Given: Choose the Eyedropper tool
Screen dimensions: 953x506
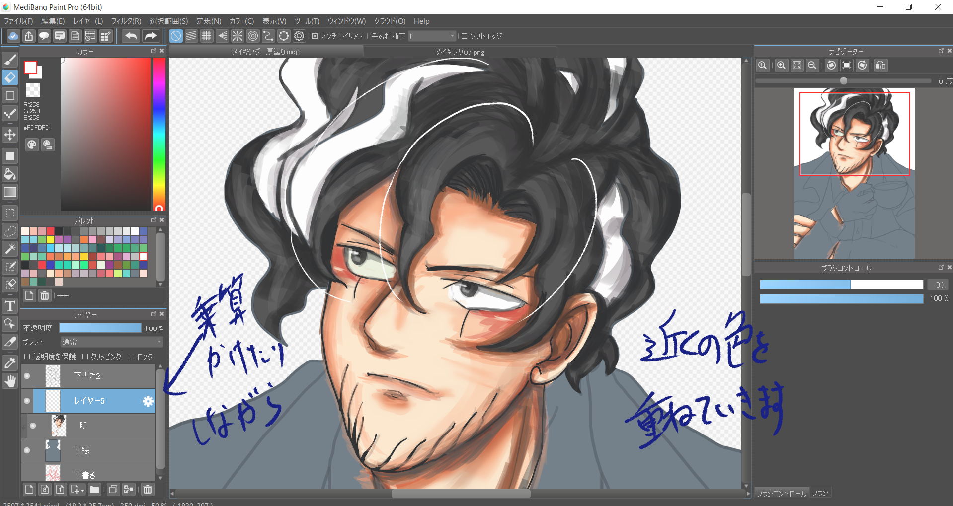Looking at the screenshot, I should click(10, 363).
